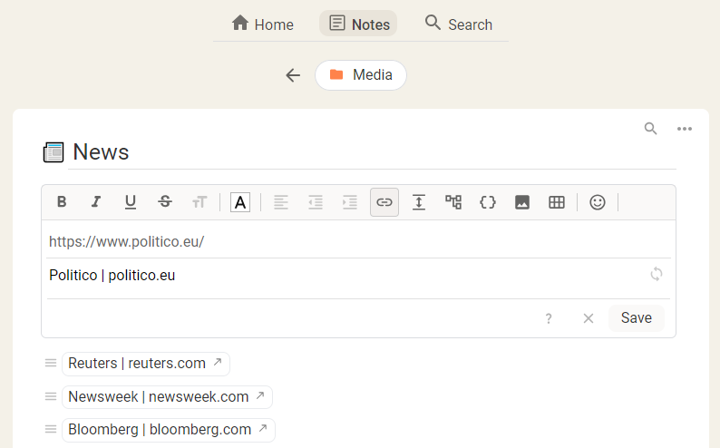Go to the Home tab
Image resolution: width=720 pixels, height=448 pixels.
click(x=263, y=24)
